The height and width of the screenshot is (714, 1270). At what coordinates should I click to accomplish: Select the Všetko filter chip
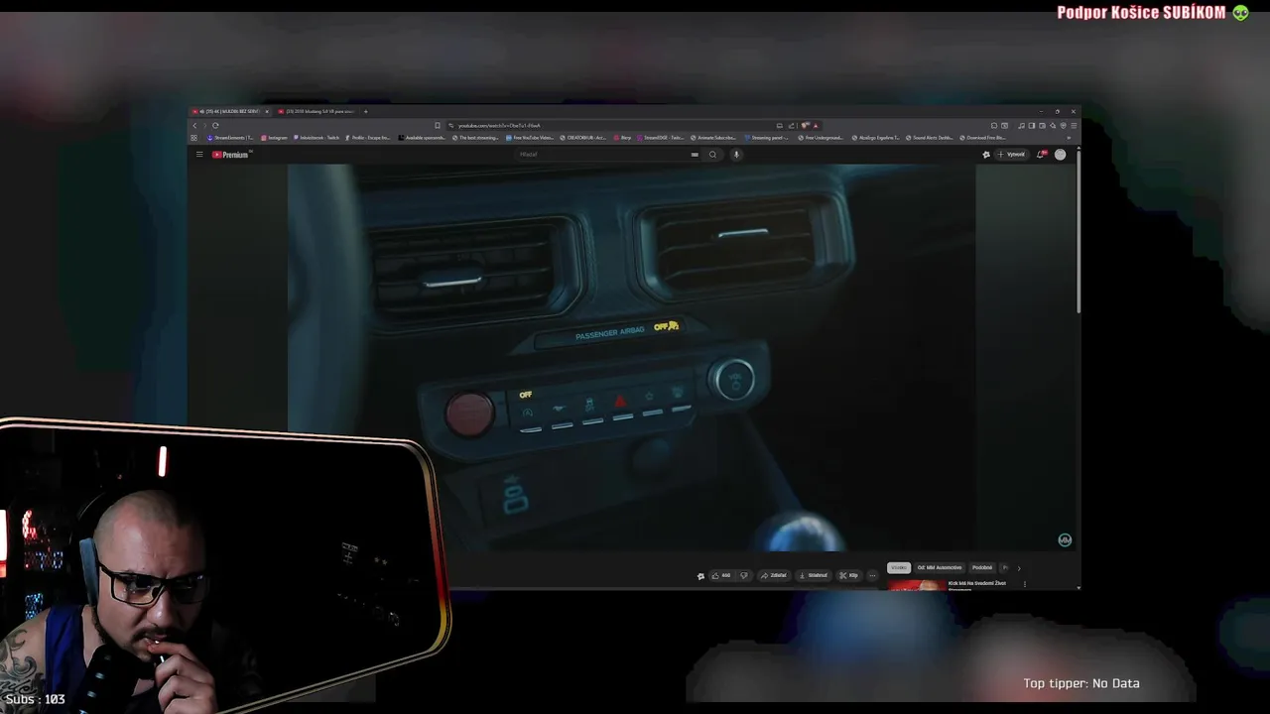(x=899, y=568)
